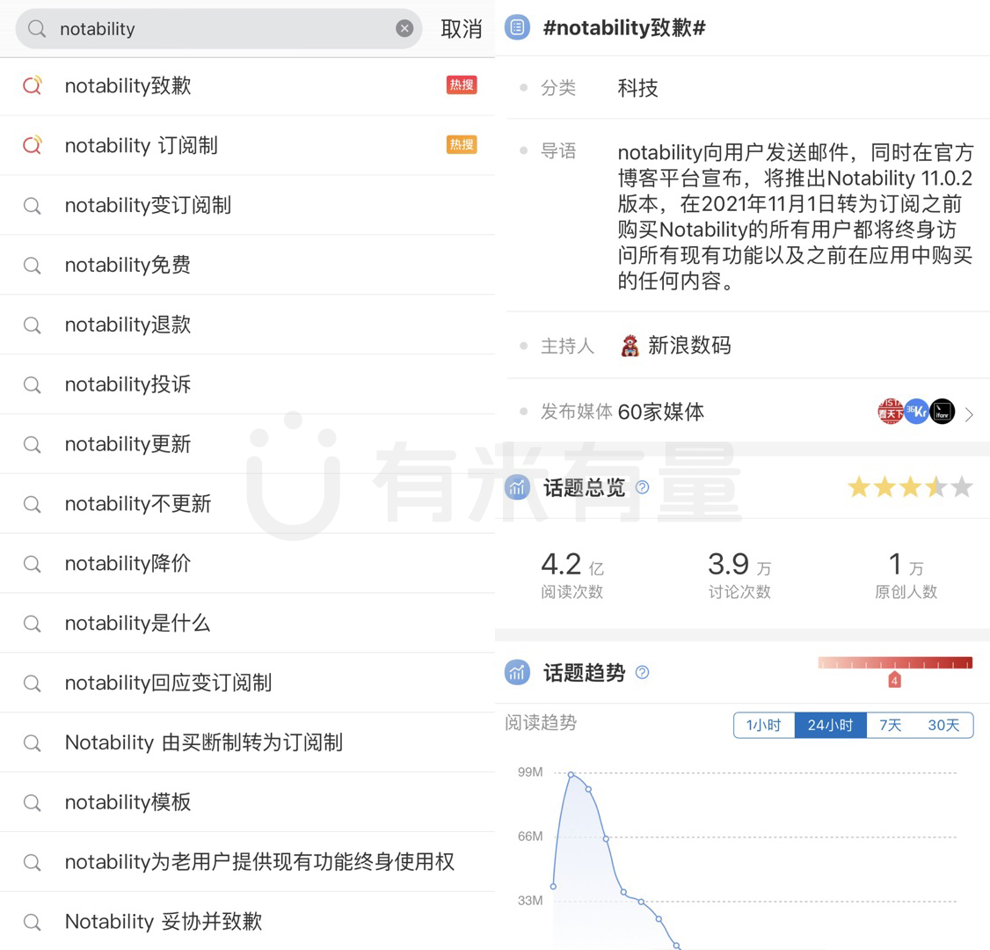
Task: Click the 1万 原创人数 stat
Action: [x=906, y=574]
